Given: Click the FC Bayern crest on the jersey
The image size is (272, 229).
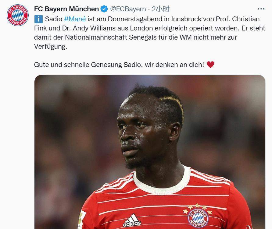Looking at the screenshot, I should 198,218.
